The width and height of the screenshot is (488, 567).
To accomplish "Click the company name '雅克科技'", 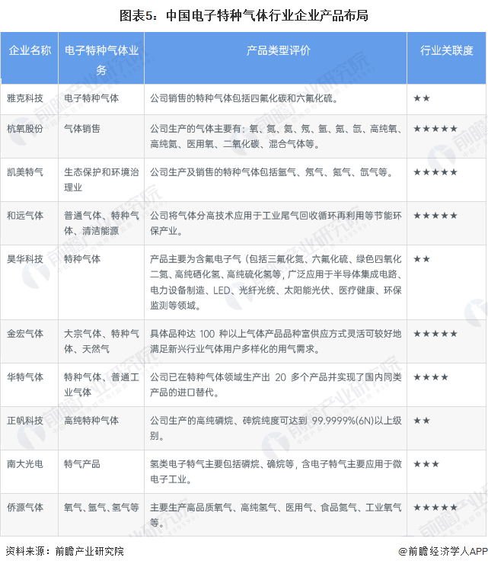I will [x=25, y=98].
